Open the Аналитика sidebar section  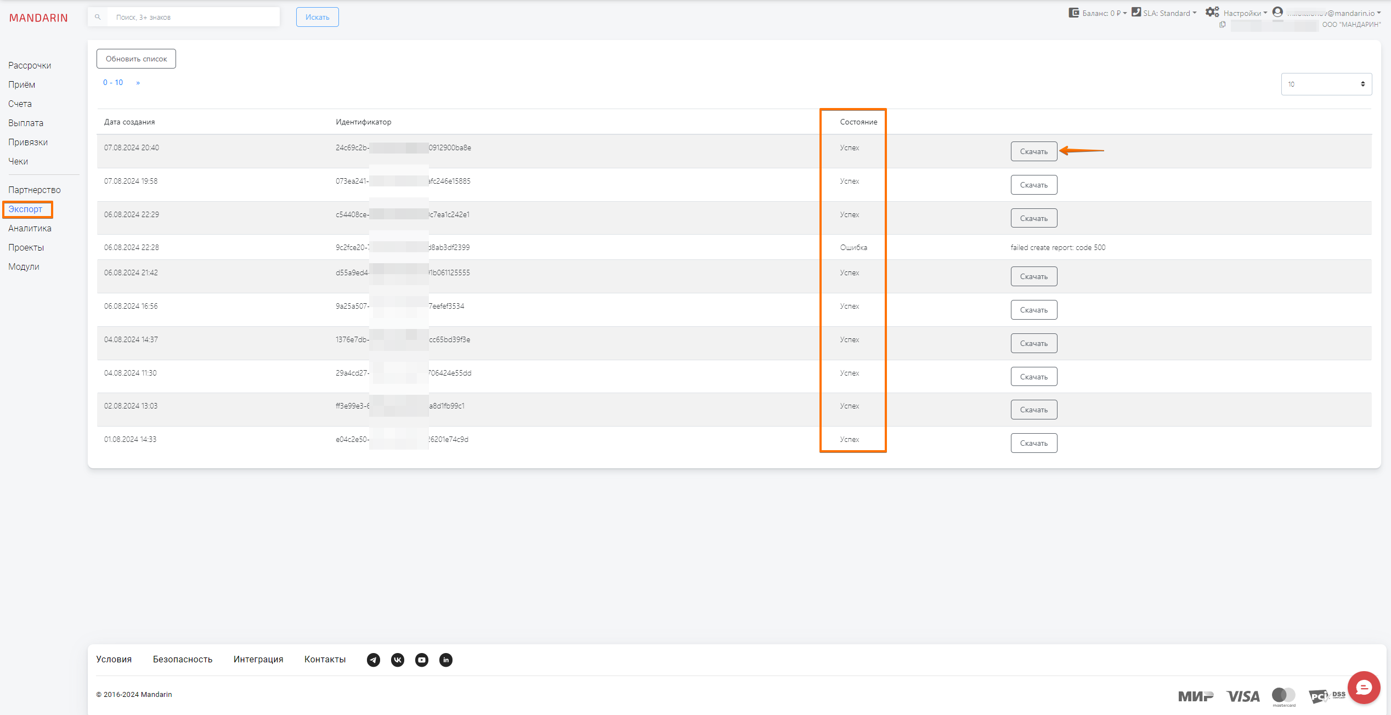pos(30,228)
